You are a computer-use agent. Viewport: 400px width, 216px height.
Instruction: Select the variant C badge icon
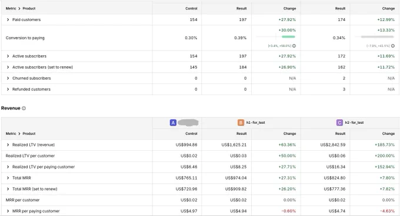339,123
